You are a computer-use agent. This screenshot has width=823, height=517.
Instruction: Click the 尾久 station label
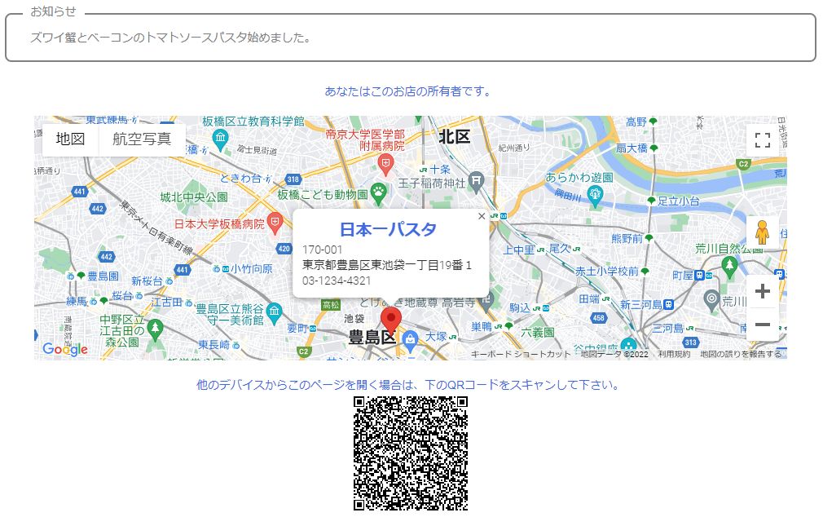coord(560,249)
